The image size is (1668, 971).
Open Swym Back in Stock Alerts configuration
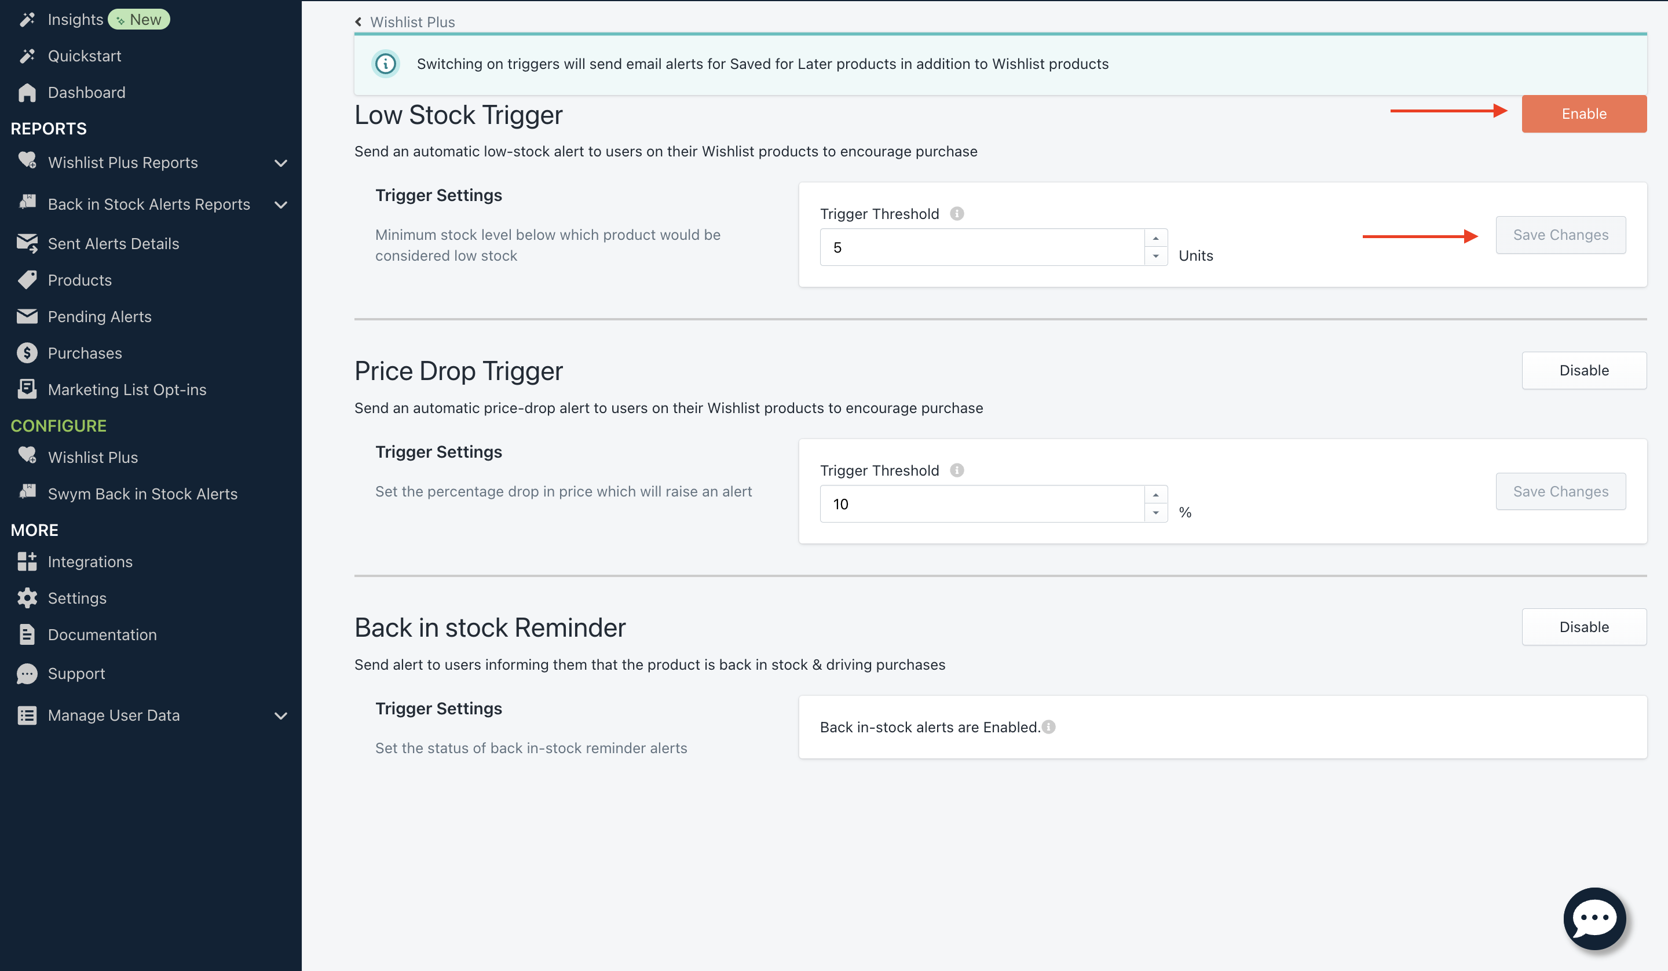142,494
